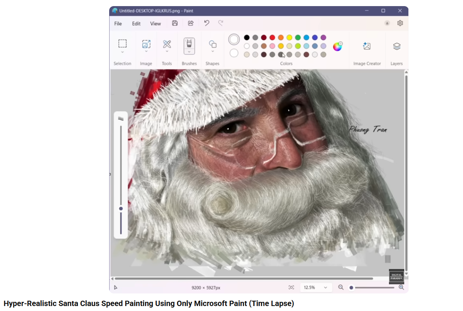
Task: Pick the lavender color swatch
Action: [323, 46]
